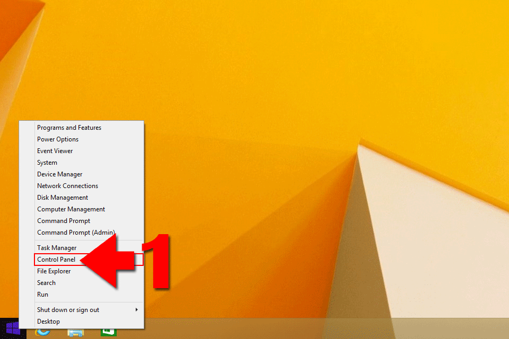The image size is (509, 339).
Task: Choose the System menu entry
Action: tap(47, 163)
